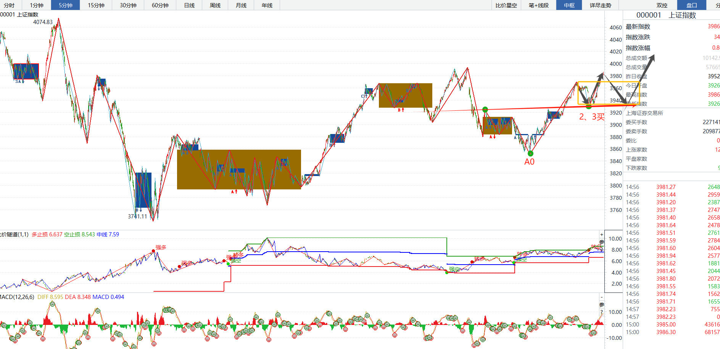Click the 下跌家数 row label
Viewport: 720px width, 349px height.
[x=636, y=168]
